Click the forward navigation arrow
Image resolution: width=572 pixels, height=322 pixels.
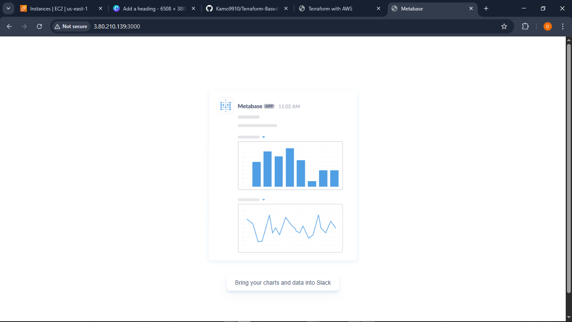(x=24, y=26)
